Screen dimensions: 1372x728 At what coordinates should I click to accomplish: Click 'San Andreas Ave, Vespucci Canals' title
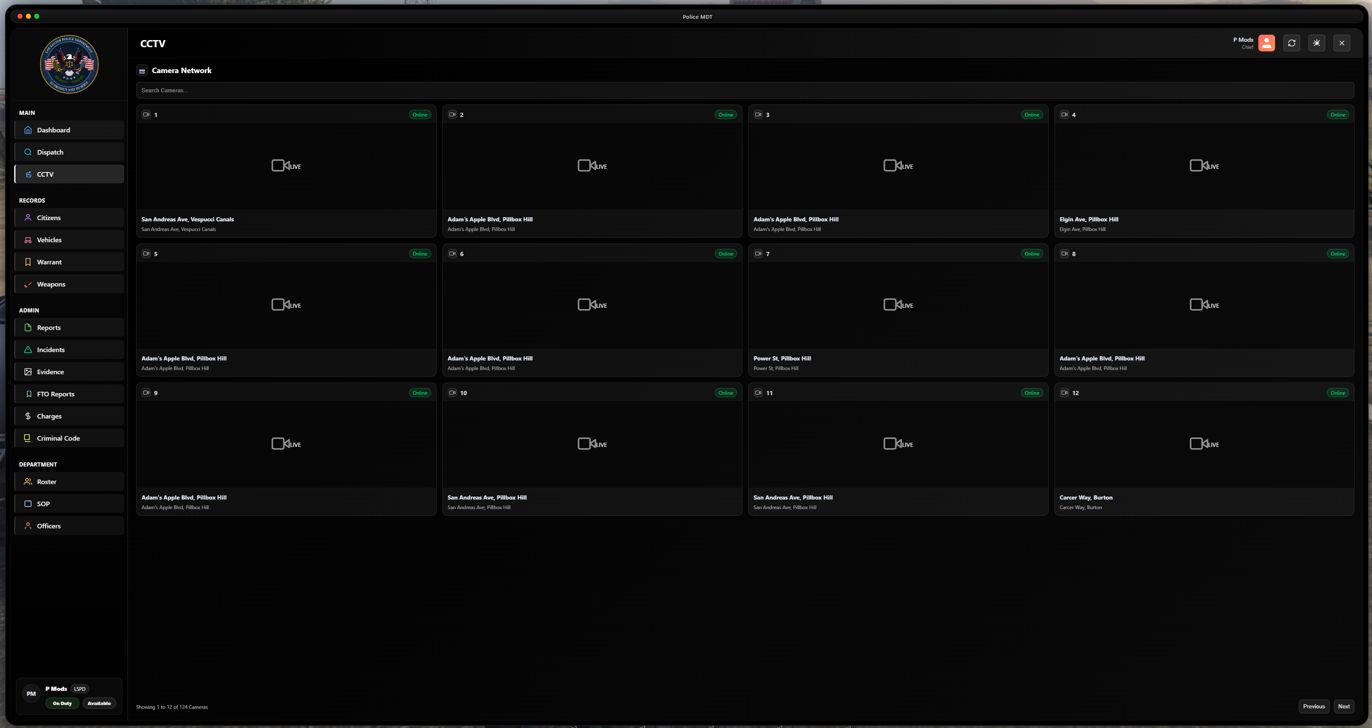point(188,219)
